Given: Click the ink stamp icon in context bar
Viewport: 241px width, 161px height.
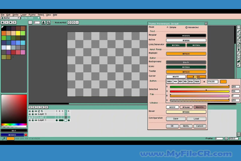Looking at the screenshot, I should tap(44, 22).
